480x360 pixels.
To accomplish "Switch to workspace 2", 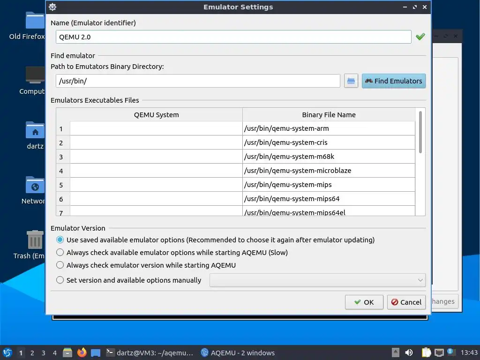I will tap(32, 352).
